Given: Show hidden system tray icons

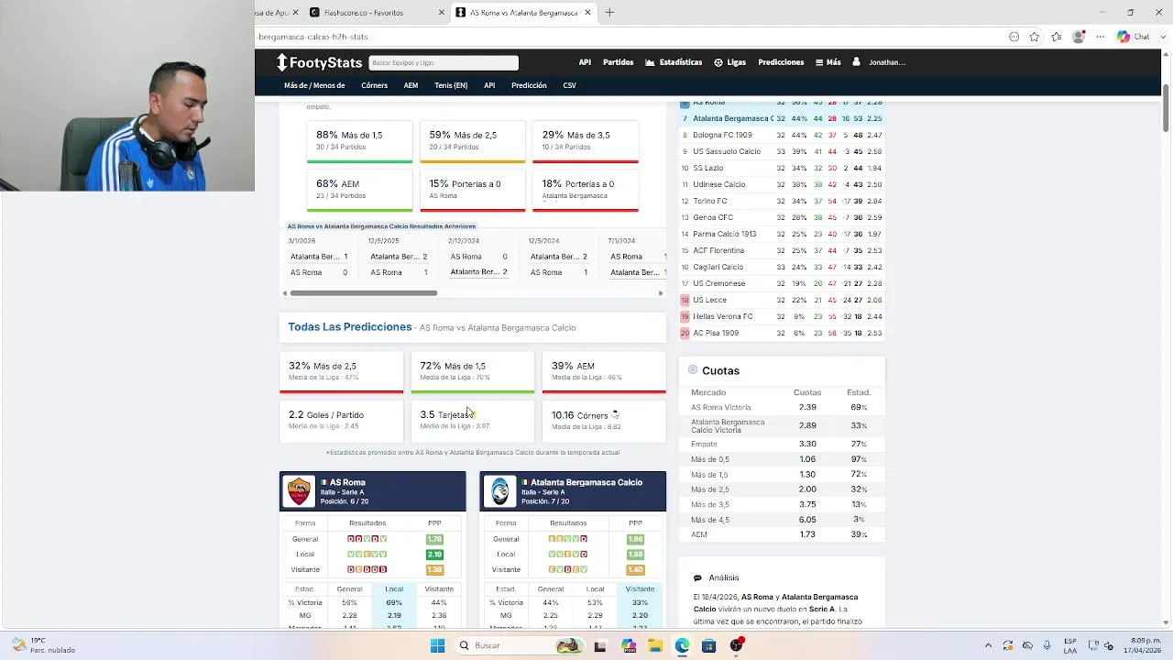Looking at the screenshot, I should [x=988, y=645].
